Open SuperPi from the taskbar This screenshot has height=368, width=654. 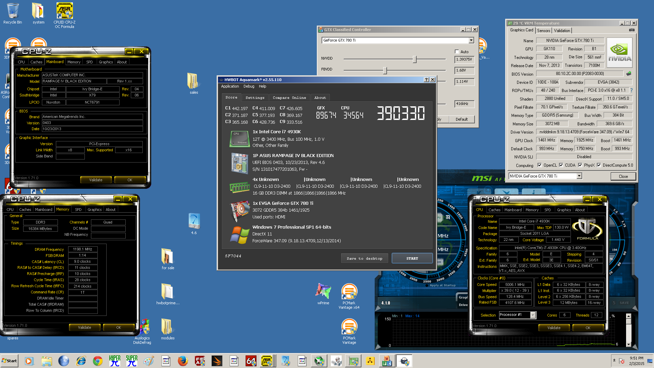tap(132, 361)
